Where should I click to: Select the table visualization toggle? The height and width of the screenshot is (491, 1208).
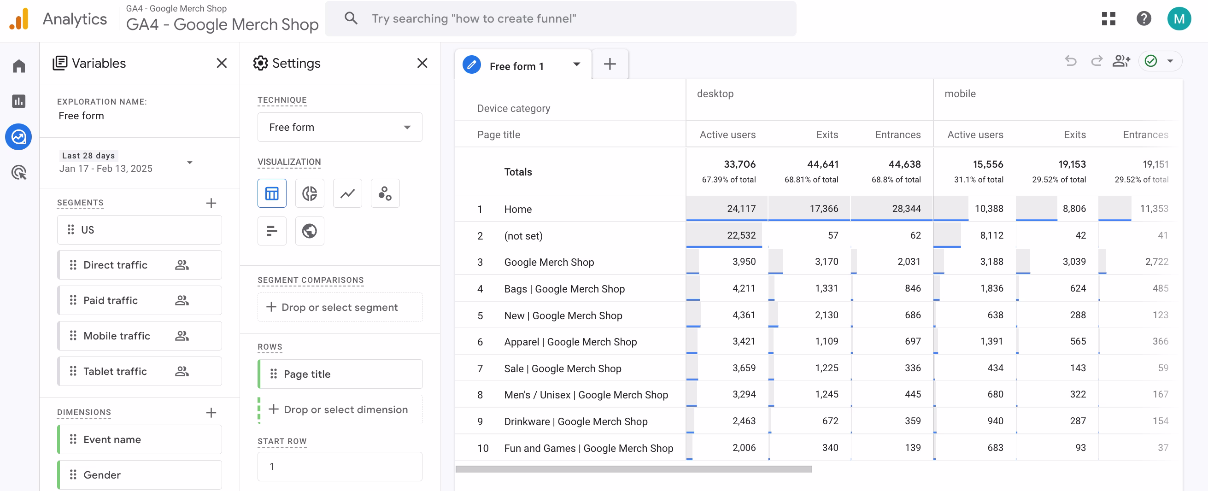[x=271, y=193]
